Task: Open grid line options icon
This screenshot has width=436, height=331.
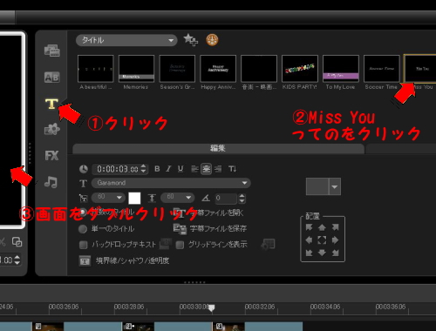Action: coord(268,244)
